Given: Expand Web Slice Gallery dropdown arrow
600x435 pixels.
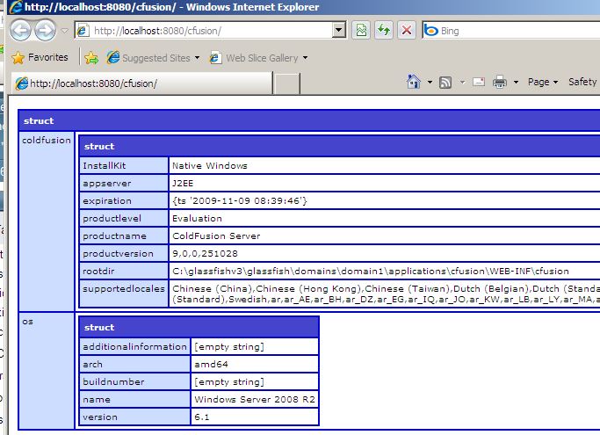Looking at the screenshot, I should click(306, 58).
